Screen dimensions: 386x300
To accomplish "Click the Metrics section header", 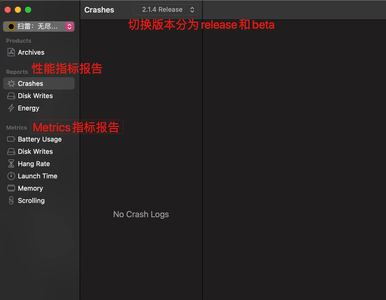I will coord(16,128).
